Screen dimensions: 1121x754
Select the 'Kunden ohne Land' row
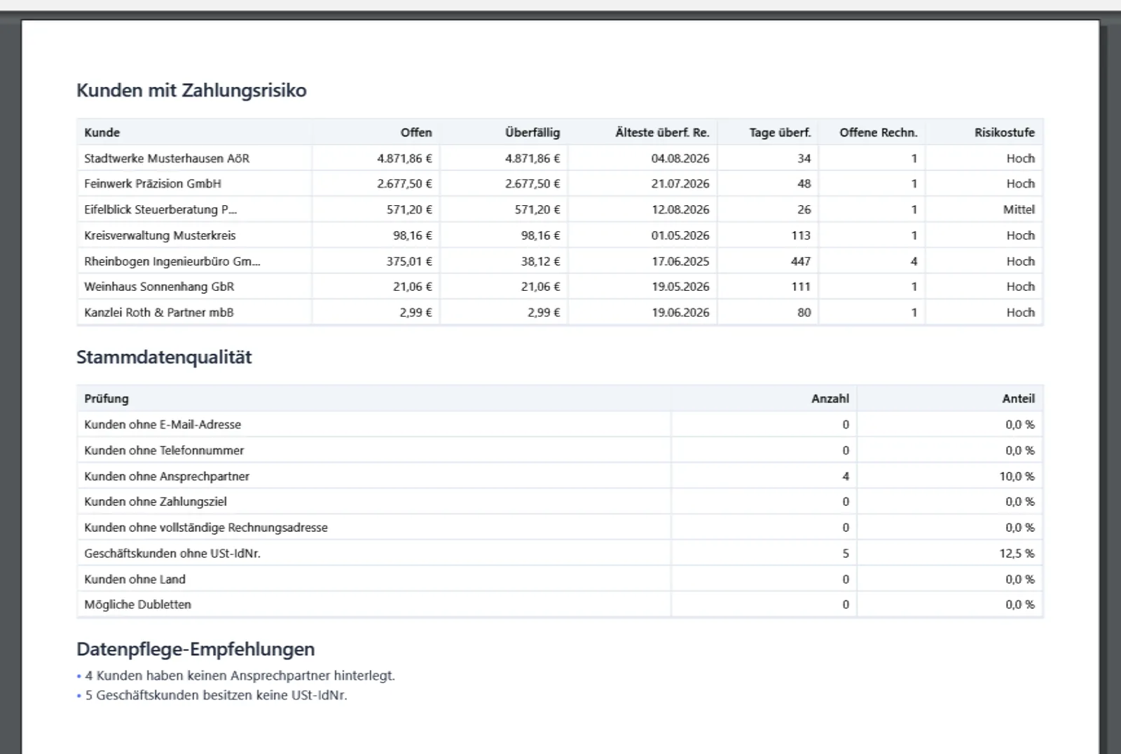560,580
